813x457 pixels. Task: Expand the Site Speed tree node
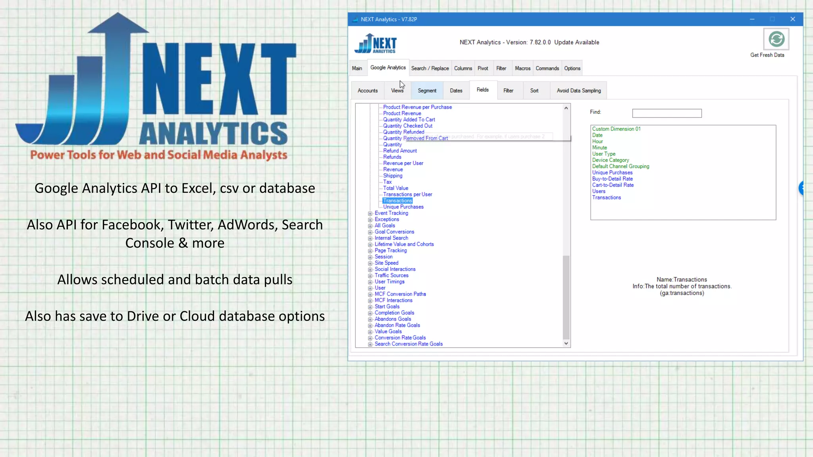click(370, 263)
